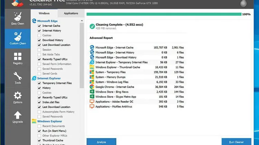
Task: Click Edge icon beside Internet History report row
Action: click(x=92, y=52)
